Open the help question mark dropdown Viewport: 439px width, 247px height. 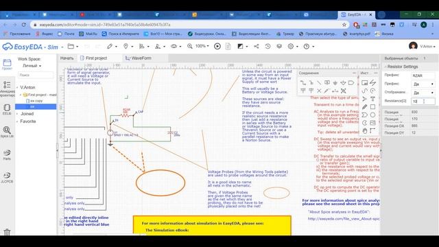pyautogui.click(x=309, y=46)
